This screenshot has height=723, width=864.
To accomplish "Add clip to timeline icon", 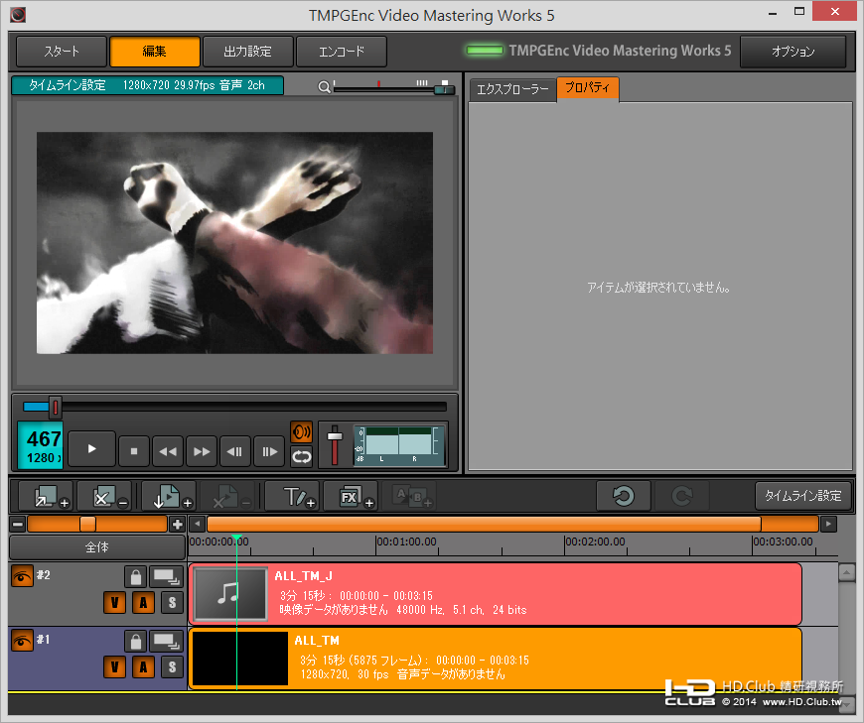I will coord(46,496).
